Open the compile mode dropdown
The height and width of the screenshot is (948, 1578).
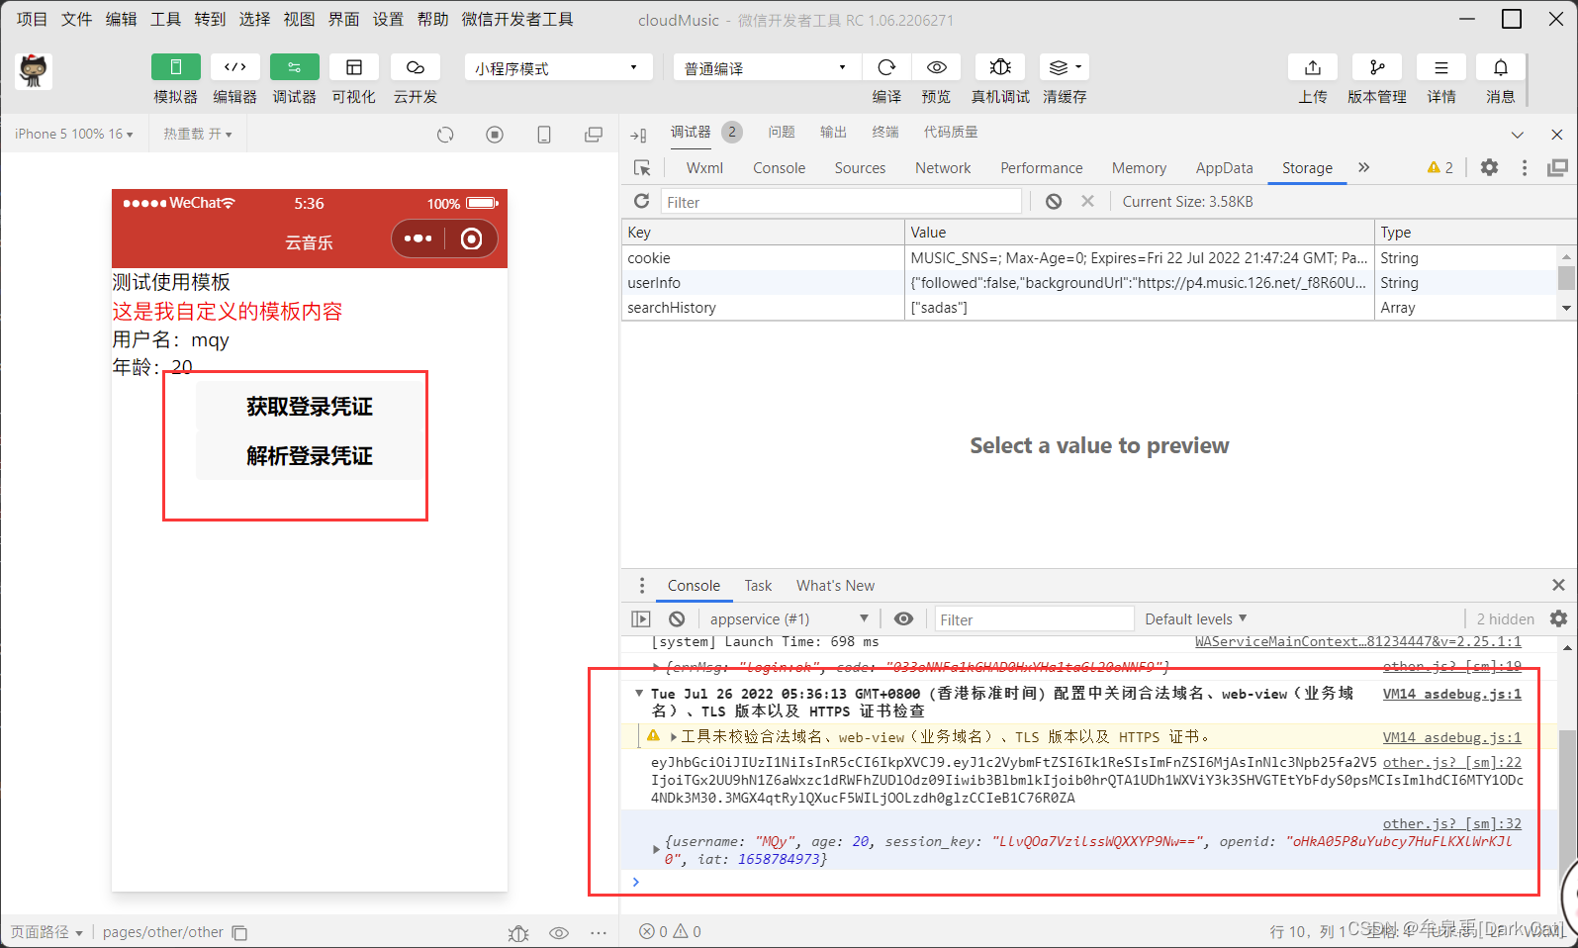767,67
